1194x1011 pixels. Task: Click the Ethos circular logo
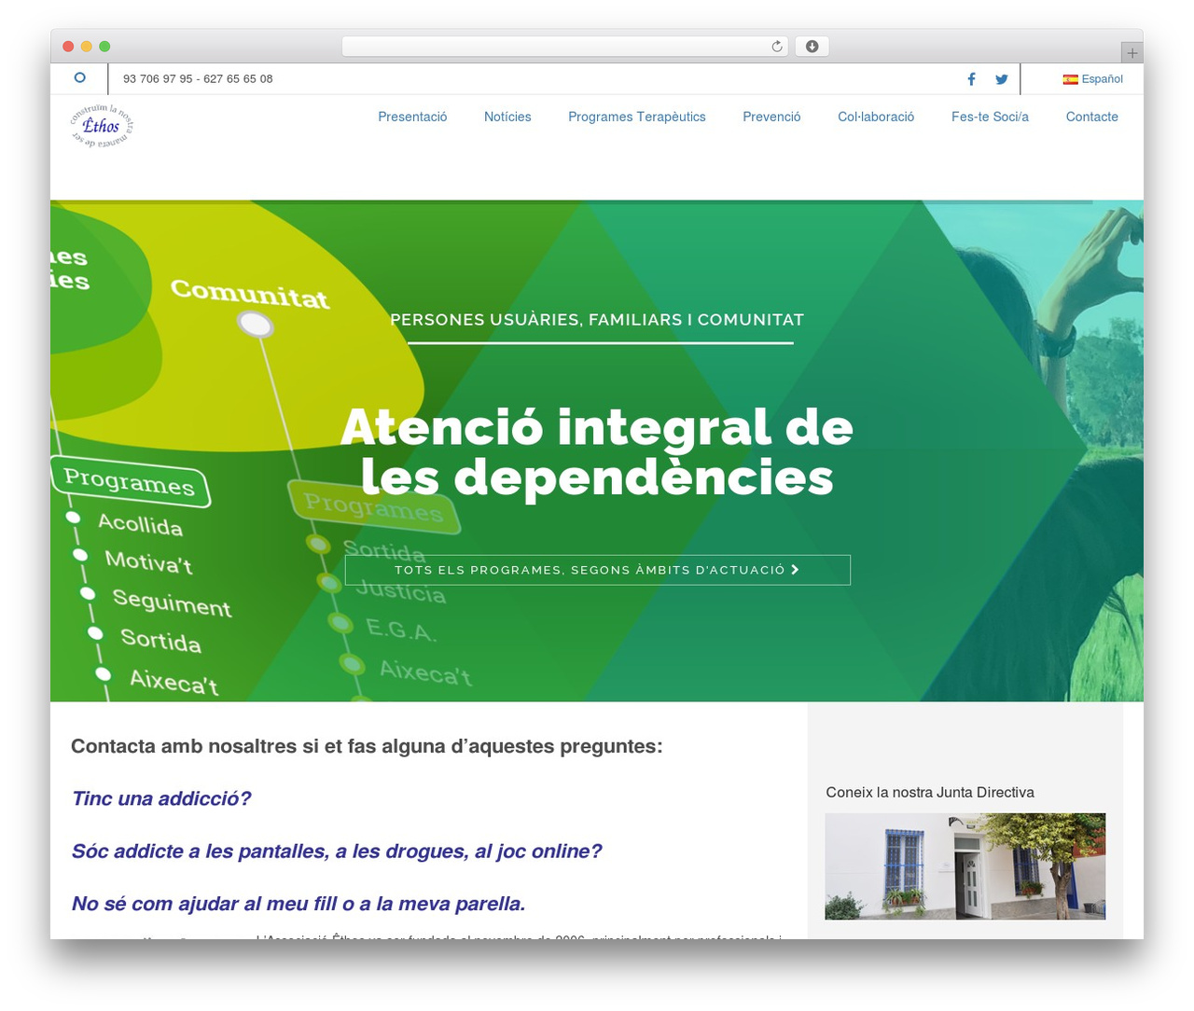(x=103, y=127)
